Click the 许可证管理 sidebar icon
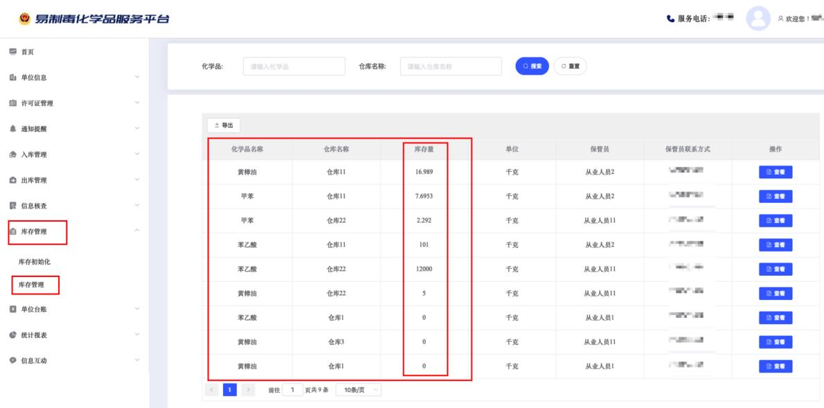Screen dimensions: 824x408 12,103
